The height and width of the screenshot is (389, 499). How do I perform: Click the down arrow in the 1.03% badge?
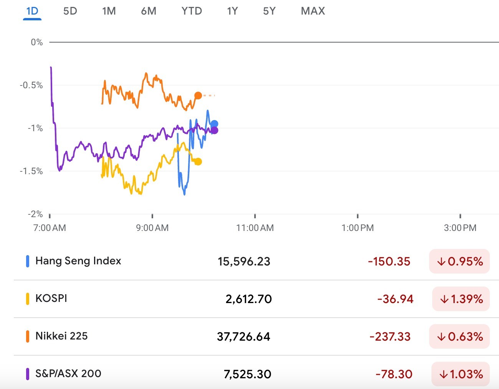444,374
